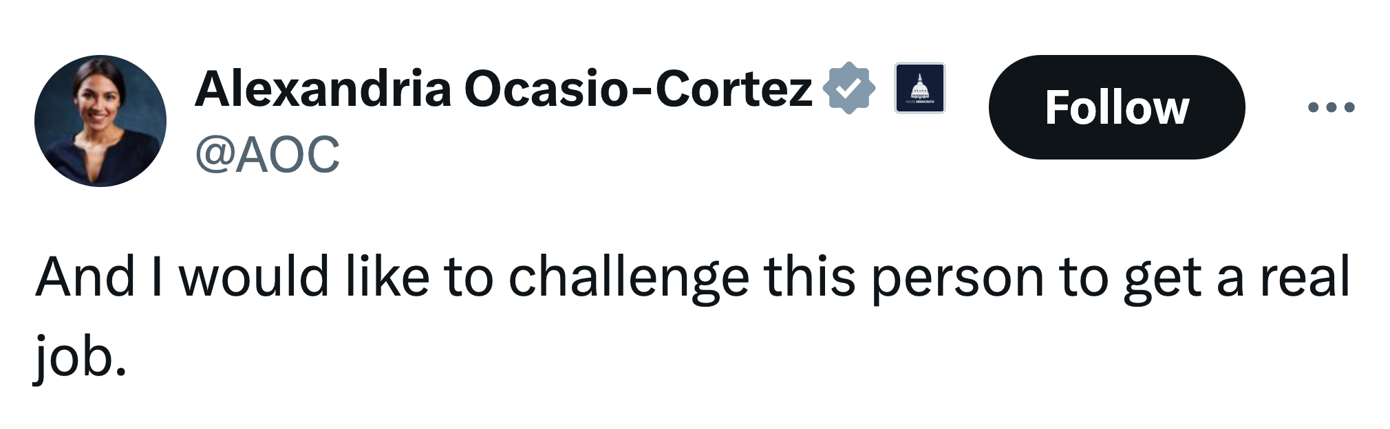
Task: Click "real" at the first line's end
Action: pyautogui.click(x=1305, y=277)
